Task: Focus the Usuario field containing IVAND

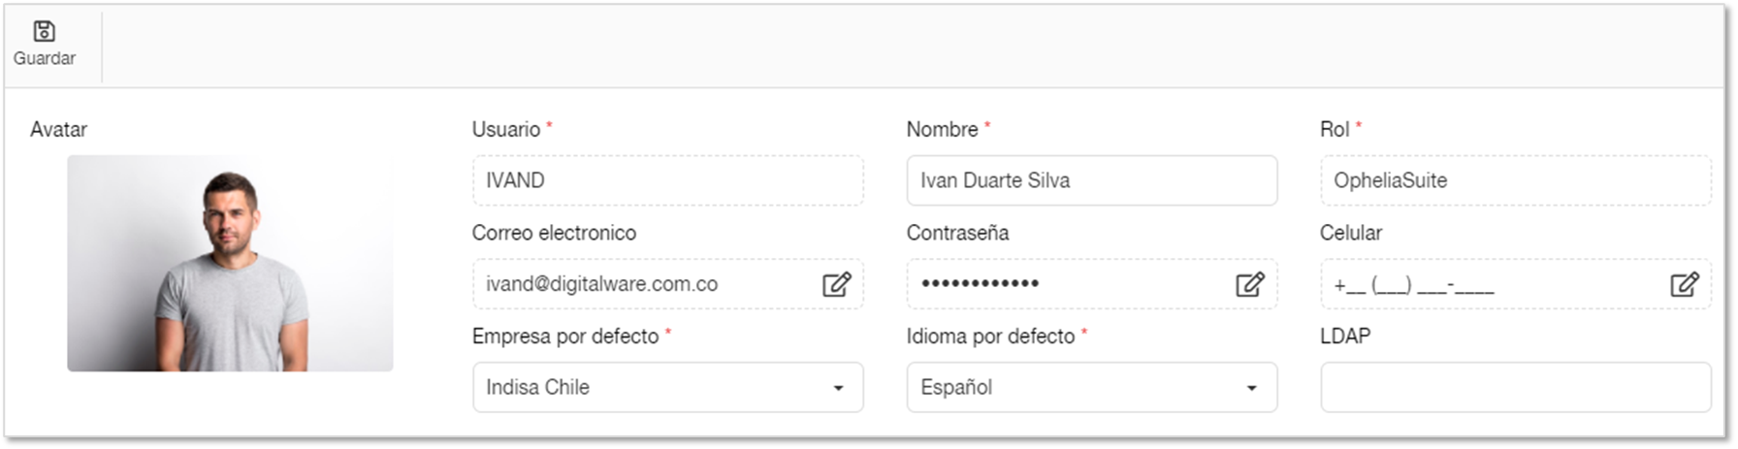Action: [x=667, y=180]
